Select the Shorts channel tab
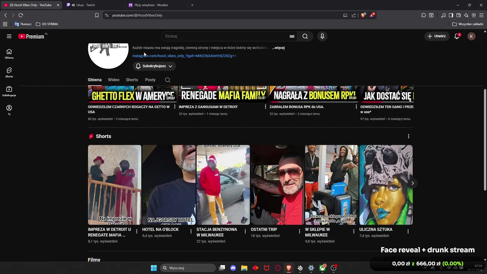 (x=132, y=80)
